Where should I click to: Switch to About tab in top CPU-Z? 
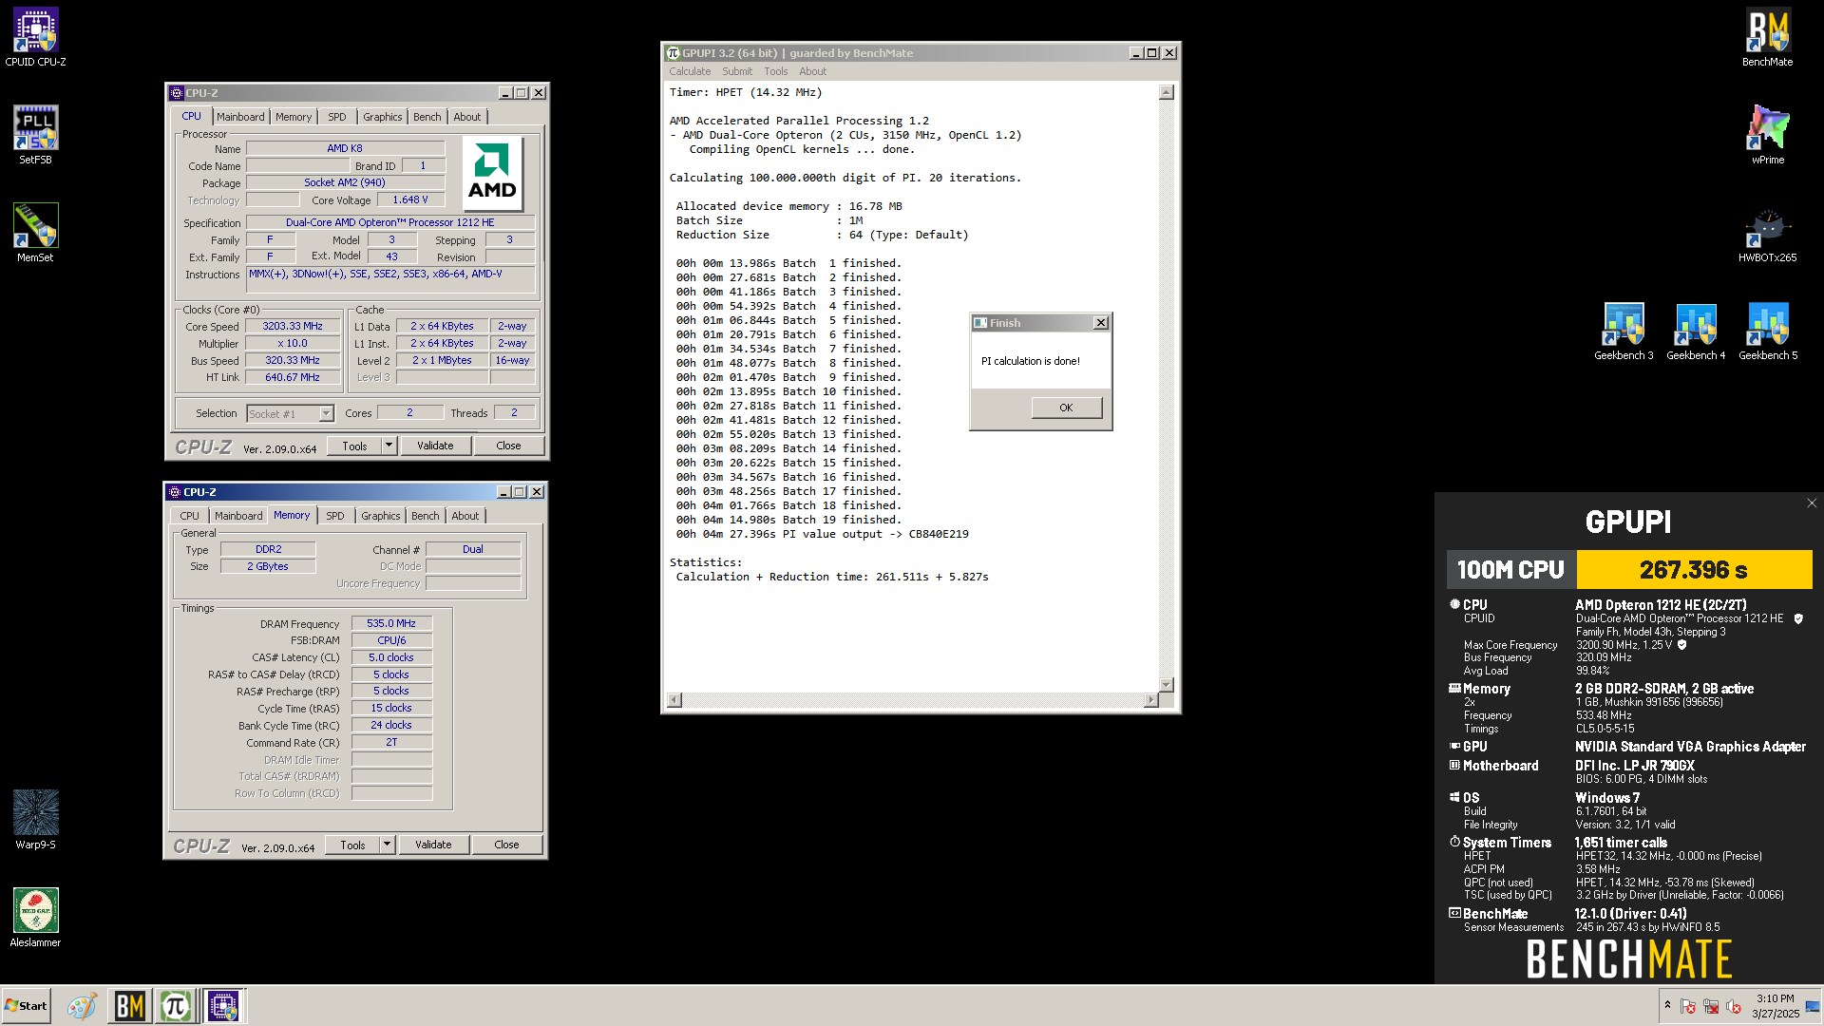click(466, 117)
